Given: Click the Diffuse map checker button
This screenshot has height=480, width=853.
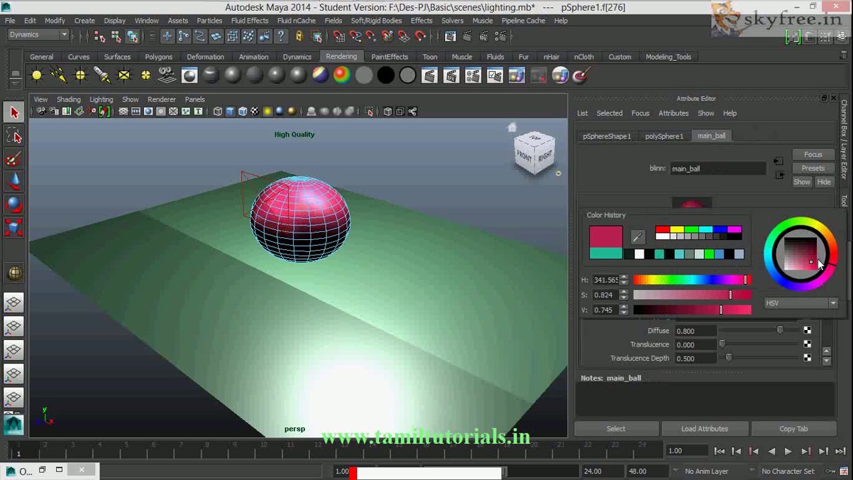Looking at the screenshot, I should 807,331.
